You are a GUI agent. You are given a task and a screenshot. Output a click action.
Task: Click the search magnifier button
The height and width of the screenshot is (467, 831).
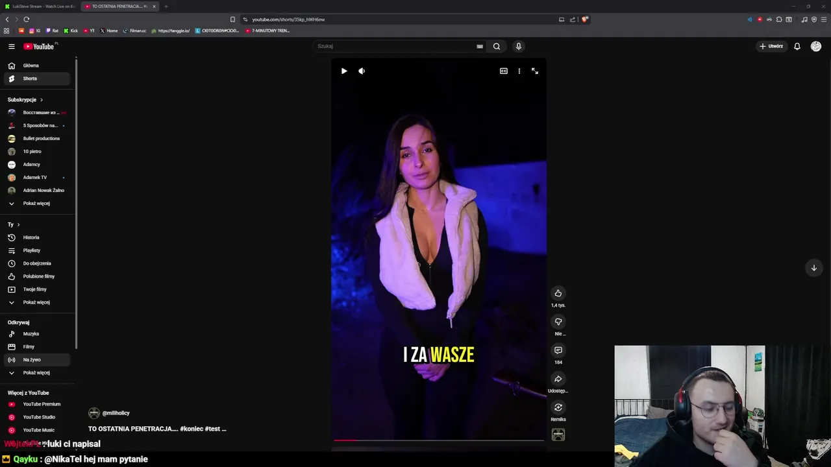(497, 46)
